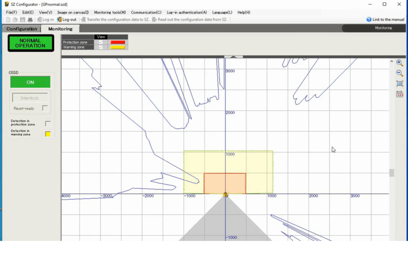Click the Link to the manual help icon
Screen dimensions: 408x258
369,20
